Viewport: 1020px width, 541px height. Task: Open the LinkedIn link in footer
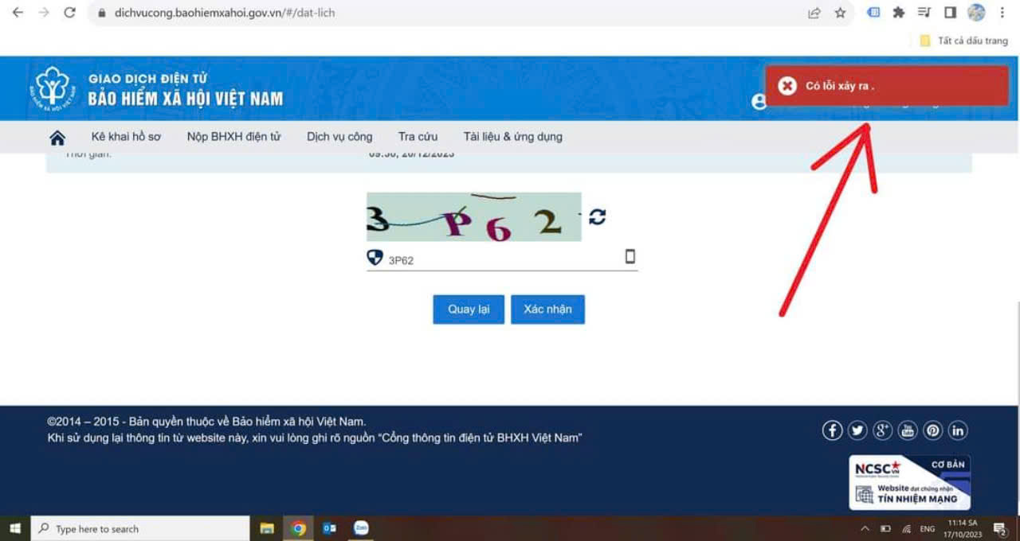[958, 430]
